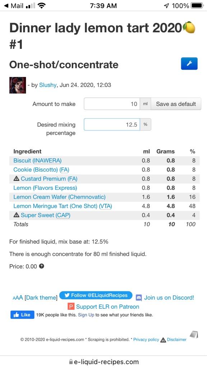Switch to the Dark theme
This screenshot has width=207, height=368.
pos(41,298)
